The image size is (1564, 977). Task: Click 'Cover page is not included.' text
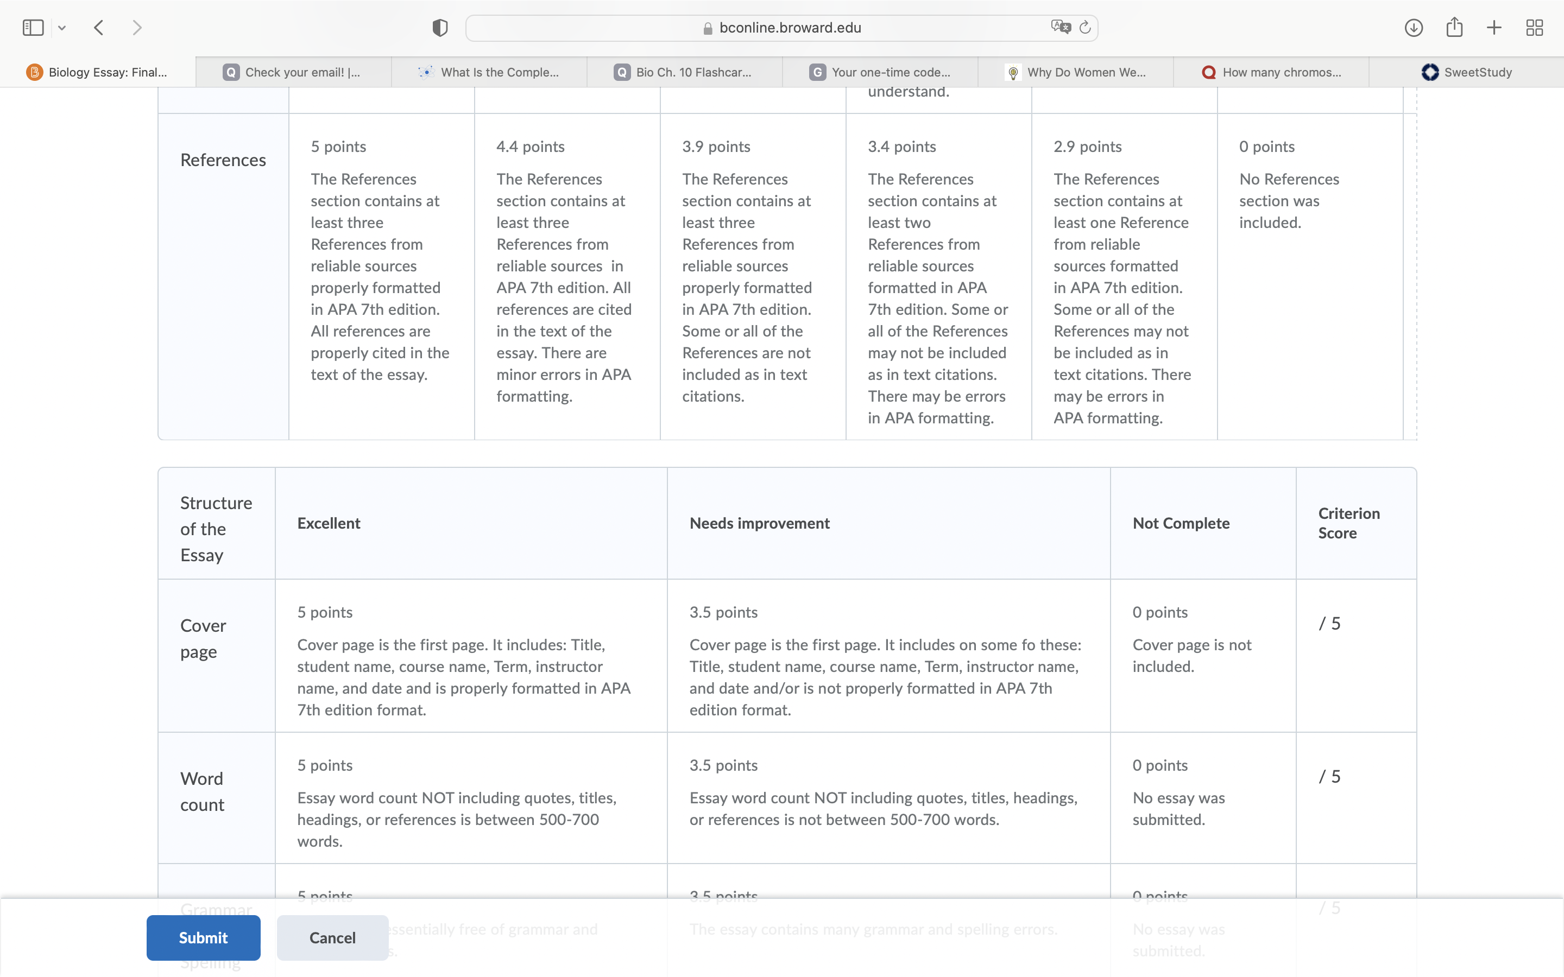[1192, 655]
